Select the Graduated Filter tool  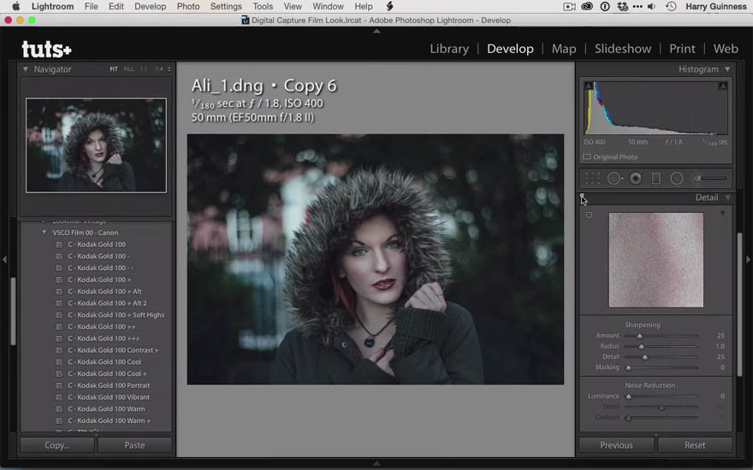click(656, 179)
